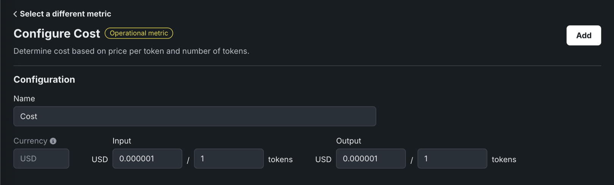Click the Input token count field
The image size is (614, 185).
tap(229, 159)
